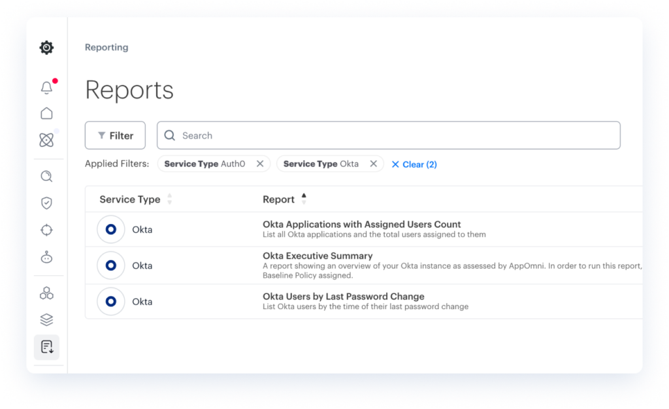This screenshot has width=669, height=409.
Task: Go to the home icon in sidebar
Action: click(46, 114)
